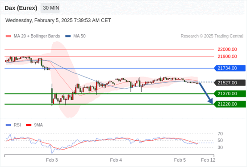The height and width of the screenshot is (167, 247).
Task: Click the Feb 3 date axis marker
Action: click(52, 160)
